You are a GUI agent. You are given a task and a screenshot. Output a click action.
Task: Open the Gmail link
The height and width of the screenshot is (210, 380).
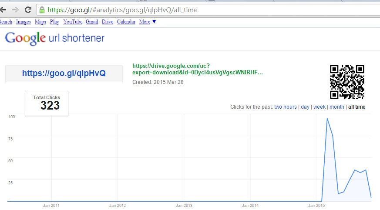tap(92, 22)
